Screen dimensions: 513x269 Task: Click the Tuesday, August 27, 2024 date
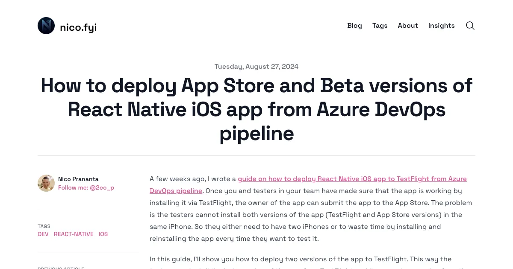pyautogui.click(x=256, y=67)
